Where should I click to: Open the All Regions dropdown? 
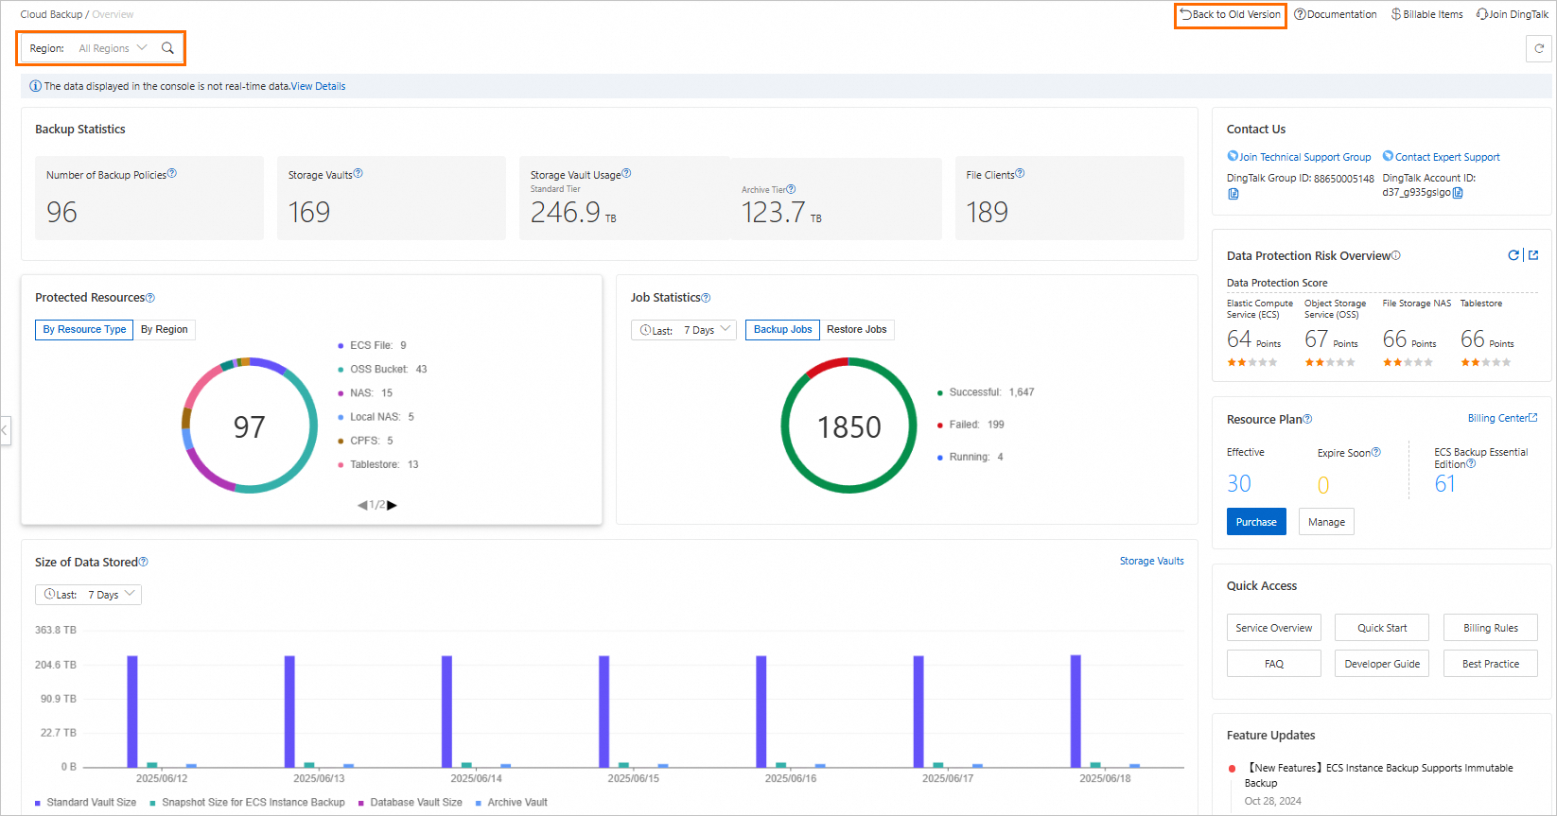(x=113, y=48)
